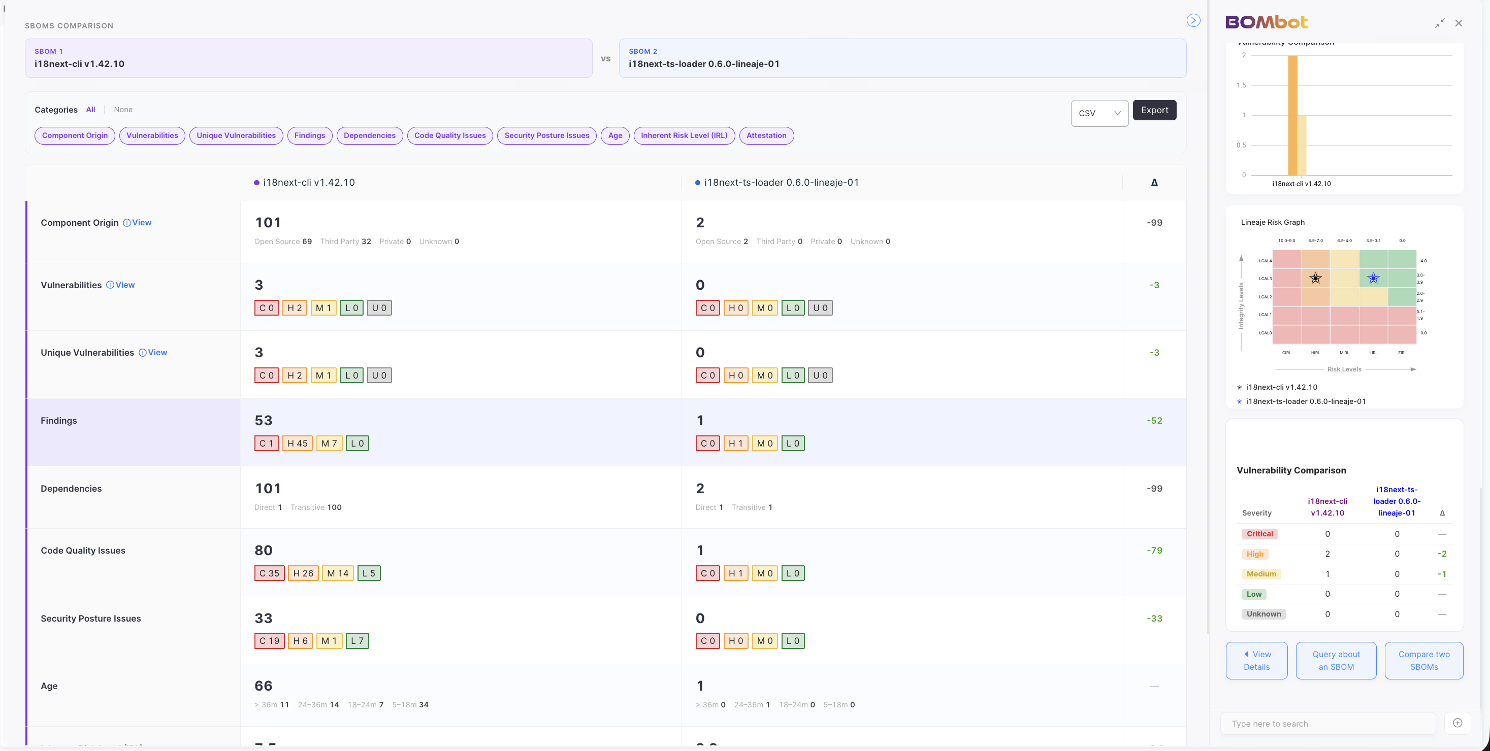The height and width of the screenshot is (751, 1490).
Task: Minimize the BOMbot chat panel
Action: (1440, 23)
